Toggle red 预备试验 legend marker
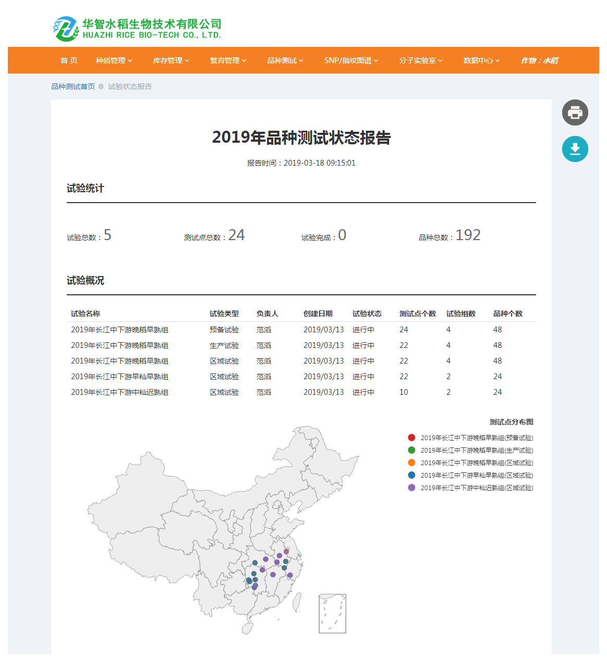The height and width of the screenshot is (662, 607). pyautogui.click(x=411, y=438)
